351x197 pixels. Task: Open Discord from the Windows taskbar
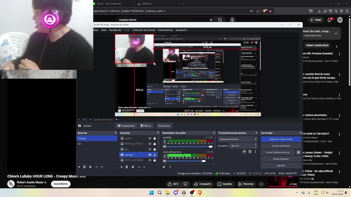(x=176, y=193)
